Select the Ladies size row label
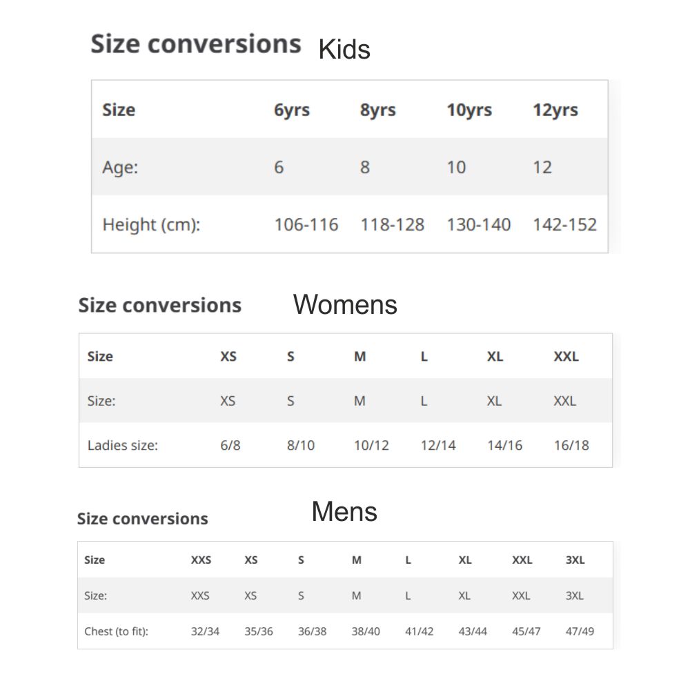 click(122, 445)
